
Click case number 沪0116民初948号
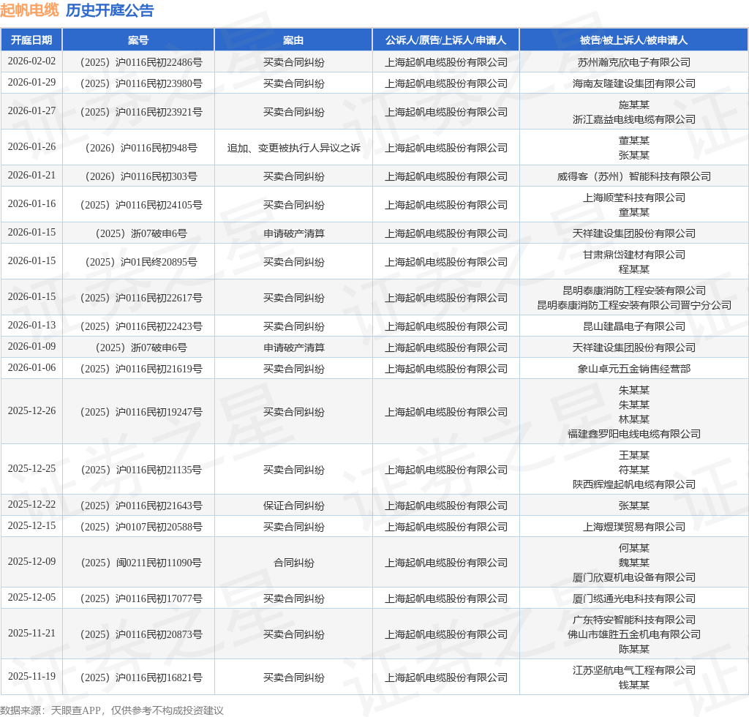[159, 148]
